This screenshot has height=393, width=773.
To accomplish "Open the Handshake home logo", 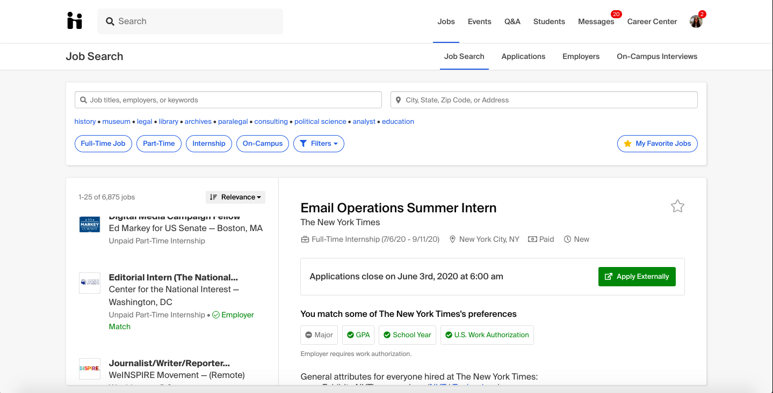I will point(75,21).
